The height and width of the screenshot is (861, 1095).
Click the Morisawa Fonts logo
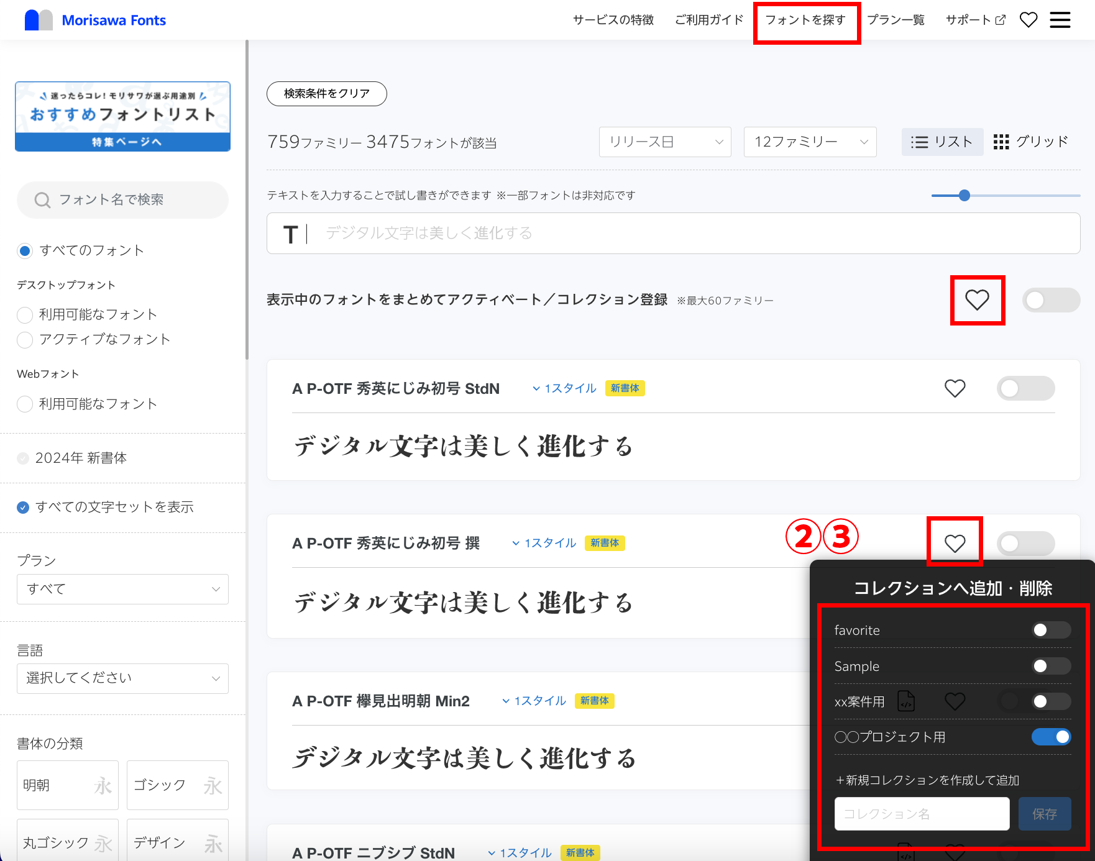[x=95, y=20]
